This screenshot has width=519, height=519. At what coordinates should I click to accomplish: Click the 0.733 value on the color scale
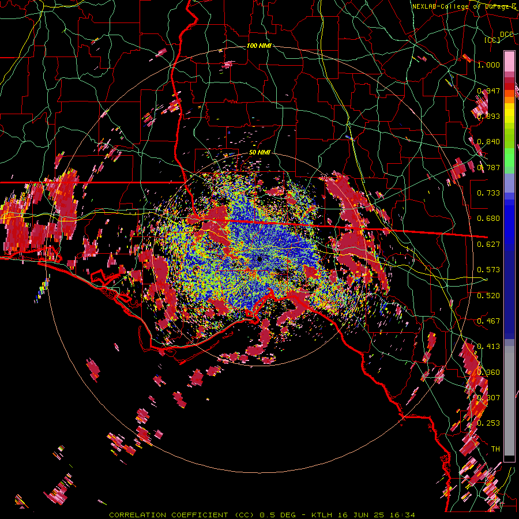488,193
